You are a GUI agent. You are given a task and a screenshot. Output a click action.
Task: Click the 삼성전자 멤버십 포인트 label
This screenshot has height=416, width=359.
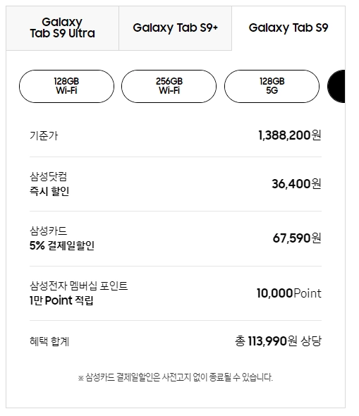tap(79, 286)
